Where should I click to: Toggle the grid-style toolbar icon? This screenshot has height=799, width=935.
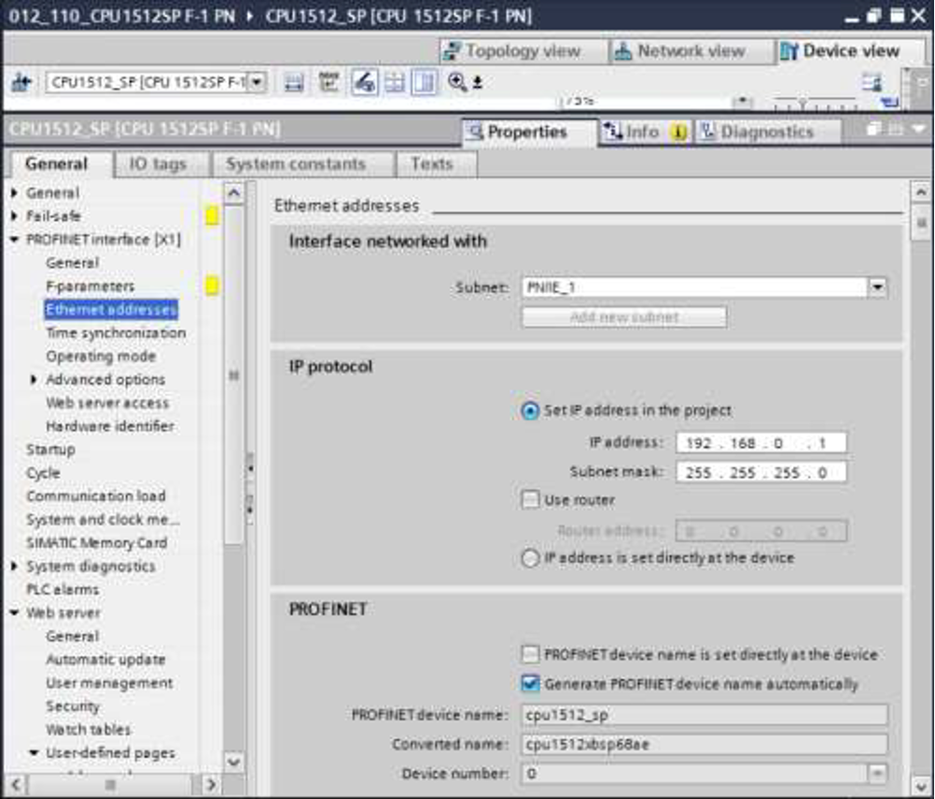[395, 83]
